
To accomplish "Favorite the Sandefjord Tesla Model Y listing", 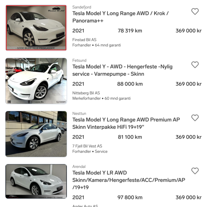I will [x=195, y=11].
